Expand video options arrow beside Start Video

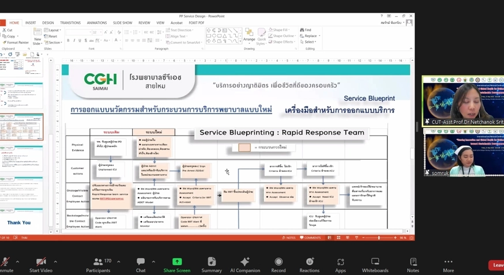tap(55, 262)
